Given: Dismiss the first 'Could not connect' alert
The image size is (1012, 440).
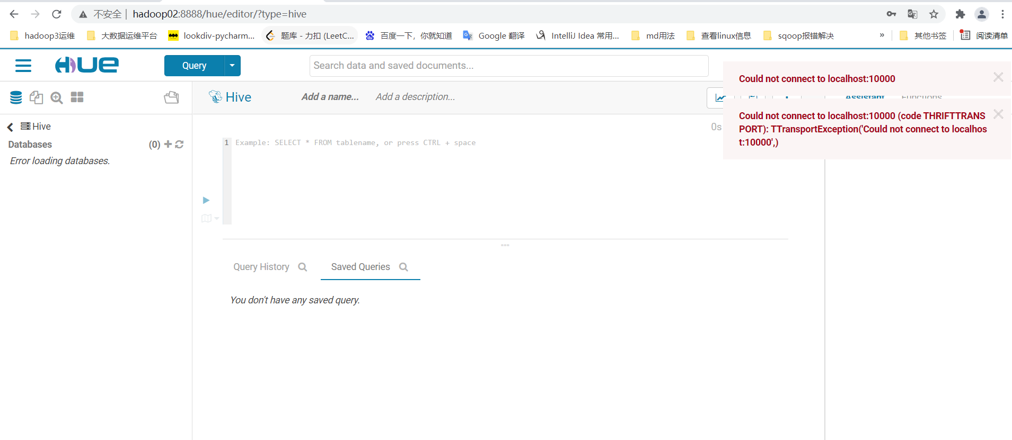Looking at the screenshot, I should [998, 77].
